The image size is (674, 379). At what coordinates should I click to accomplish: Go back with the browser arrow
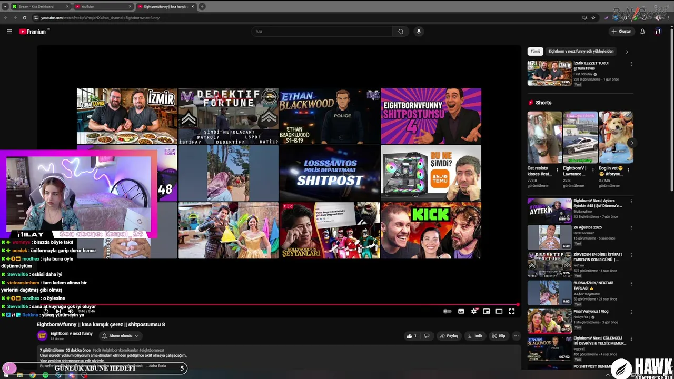(x=6, y=17)
